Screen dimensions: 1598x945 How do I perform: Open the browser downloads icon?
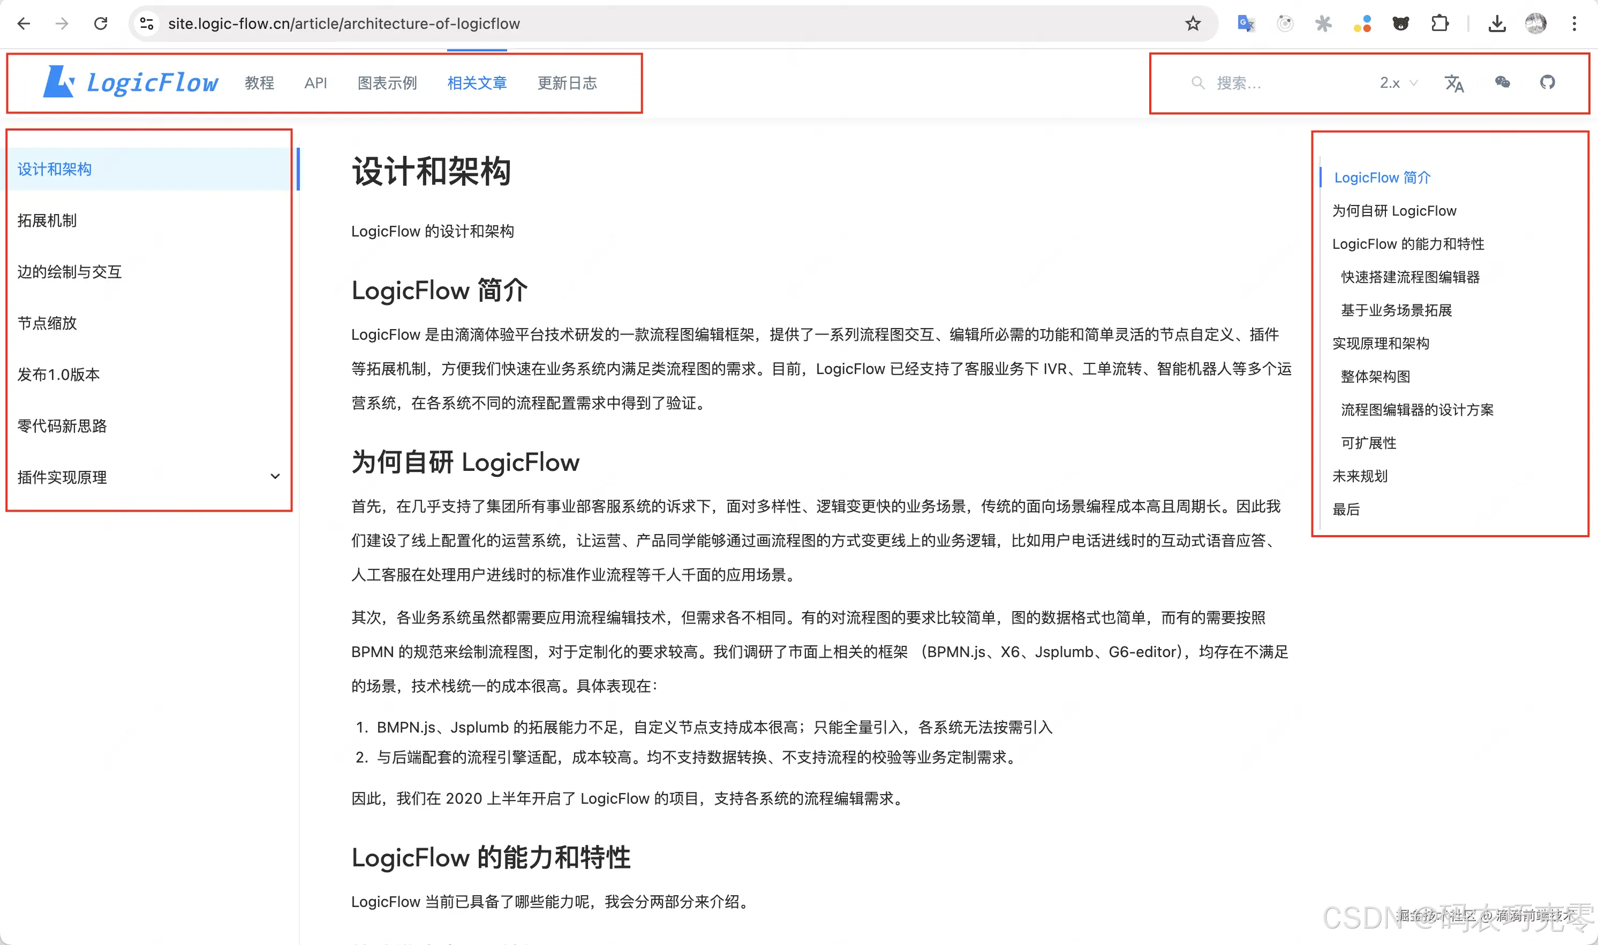coord(1497,24)
